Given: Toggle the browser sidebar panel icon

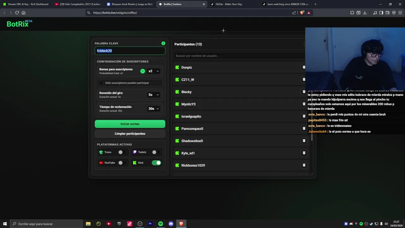Looking at the screenshot, I should pos(381,13).
